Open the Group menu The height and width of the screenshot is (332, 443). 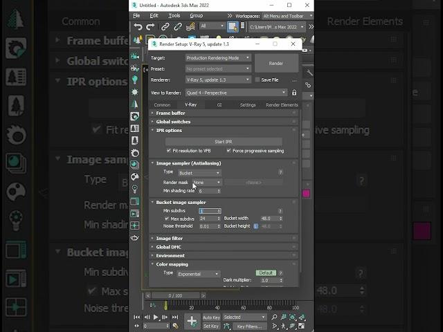(197, 16)
